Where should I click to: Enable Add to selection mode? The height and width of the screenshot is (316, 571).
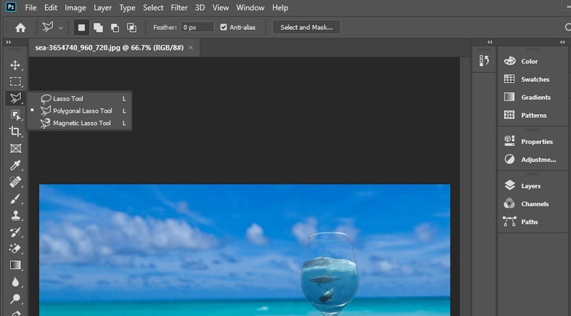pyautogui.click(x=97, y=28)
